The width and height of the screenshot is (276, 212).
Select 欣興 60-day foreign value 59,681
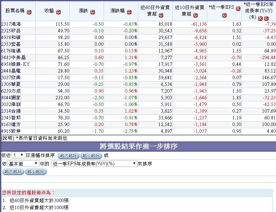(x=165, y=77)
